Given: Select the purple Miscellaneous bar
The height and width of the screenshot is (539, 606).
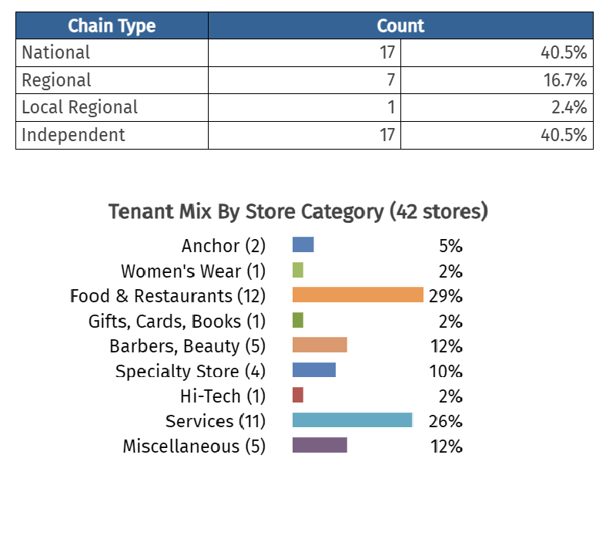Looking at the screenshot, I should click(320, 446).
